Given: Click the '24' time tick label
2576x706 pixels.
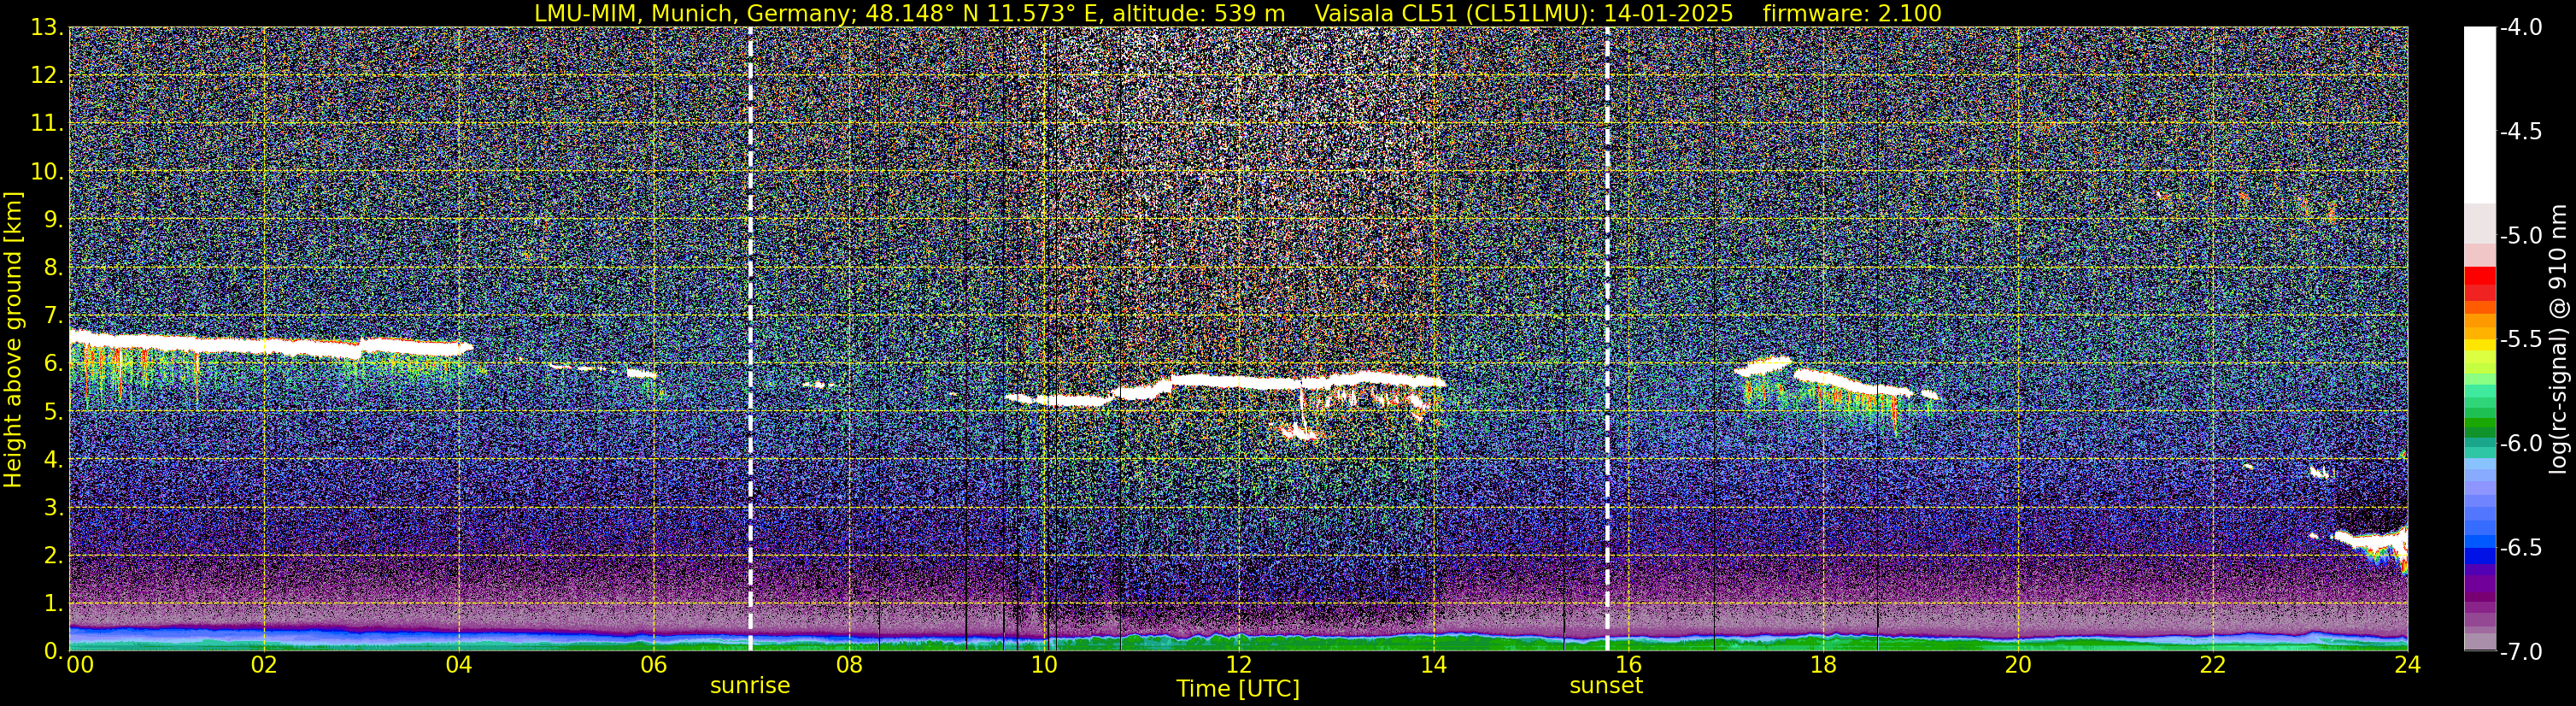Looking at the screenshot, I should [2408, 665].
